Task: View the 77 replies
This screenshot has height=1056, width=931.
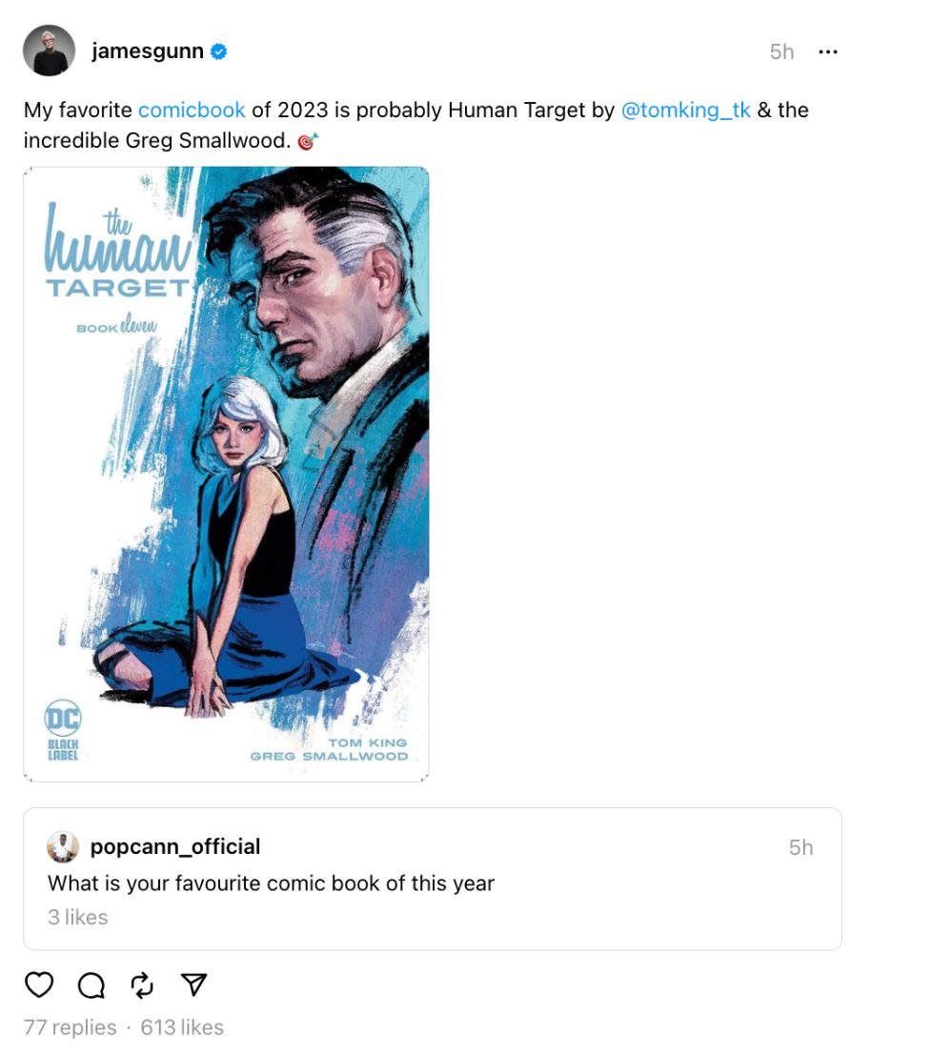Action: pyautogui.click(x=70, y=1027)
